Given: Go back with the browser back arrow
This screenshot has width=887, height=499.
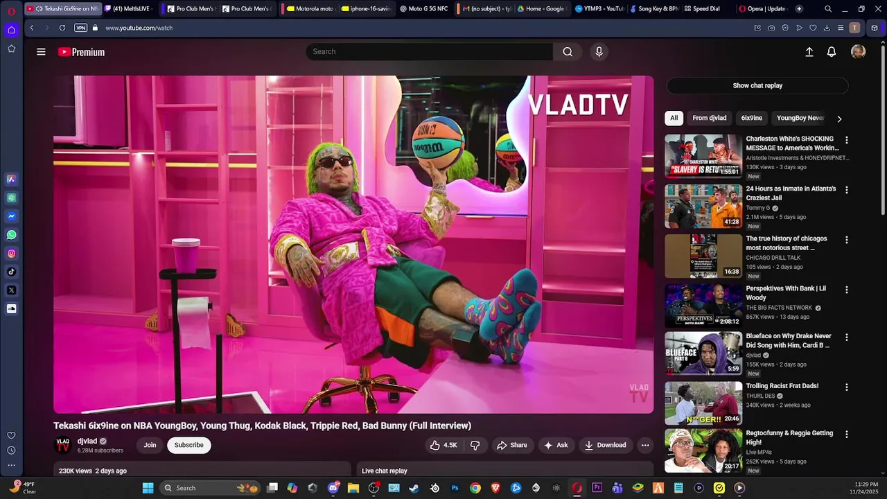Looking at the screenshot, I should (32, 28).
